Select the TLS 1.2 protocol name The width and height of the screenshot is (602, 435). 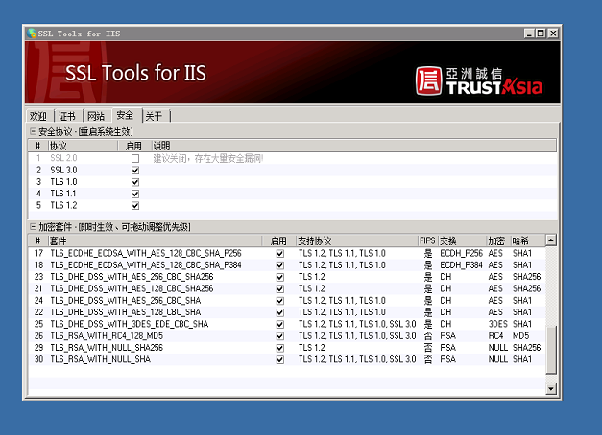(x=63, y=206)
